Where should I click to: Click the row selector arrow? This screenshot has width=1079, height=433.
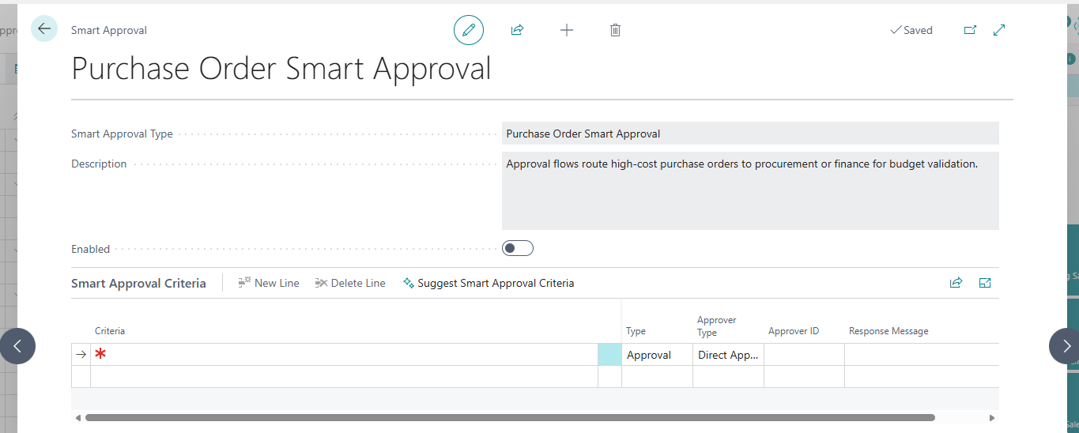81,355
